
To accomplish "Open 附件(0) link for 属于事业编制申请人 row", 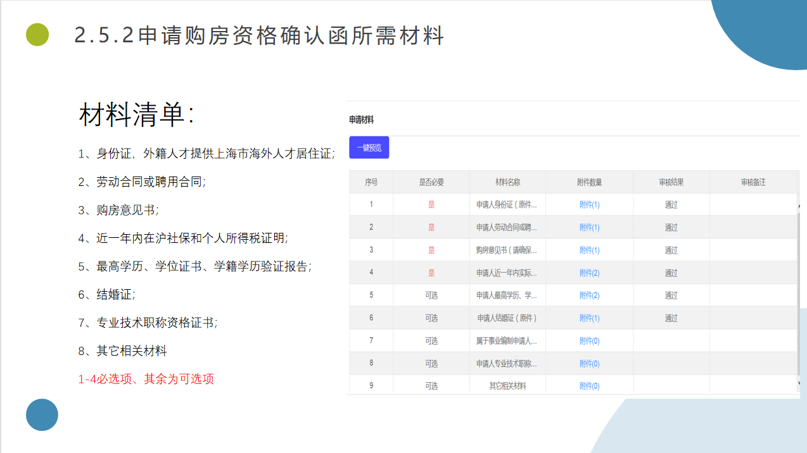I will tap(589, 341).
